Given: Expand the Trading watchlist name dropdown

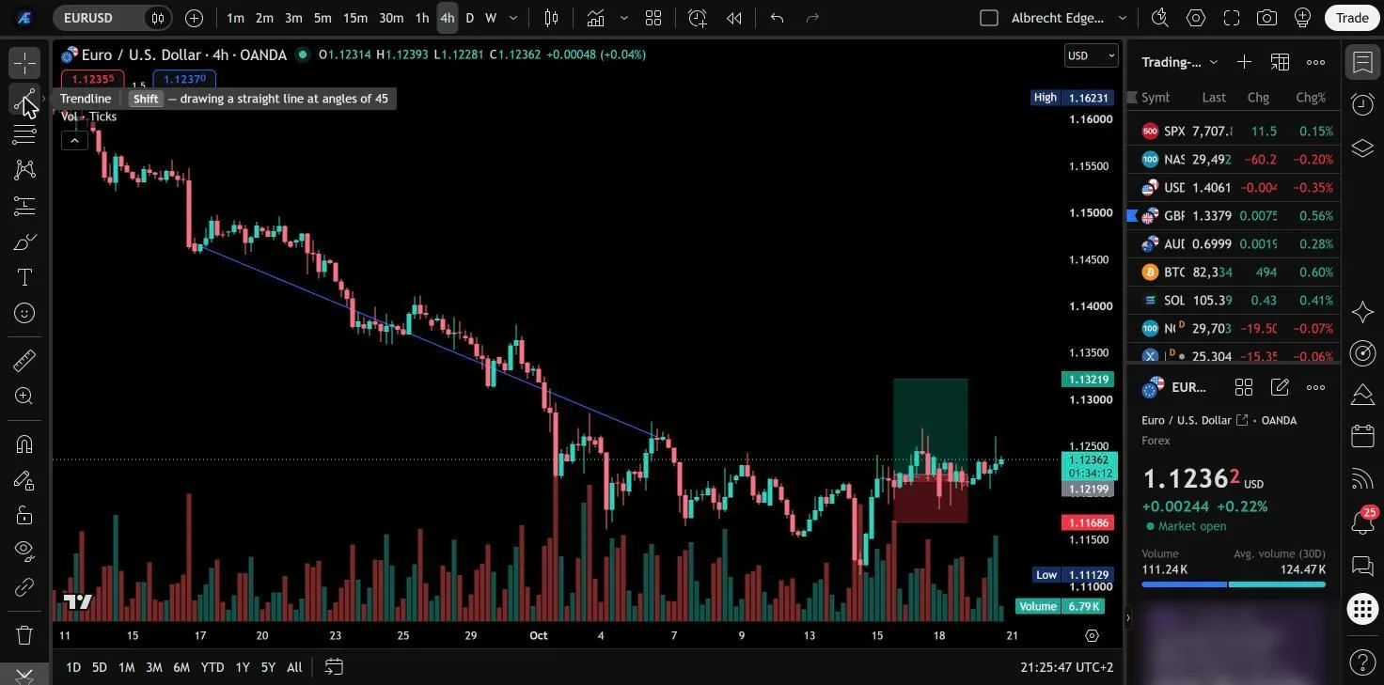Looking at the screenshot, I should pos(1214,62).
